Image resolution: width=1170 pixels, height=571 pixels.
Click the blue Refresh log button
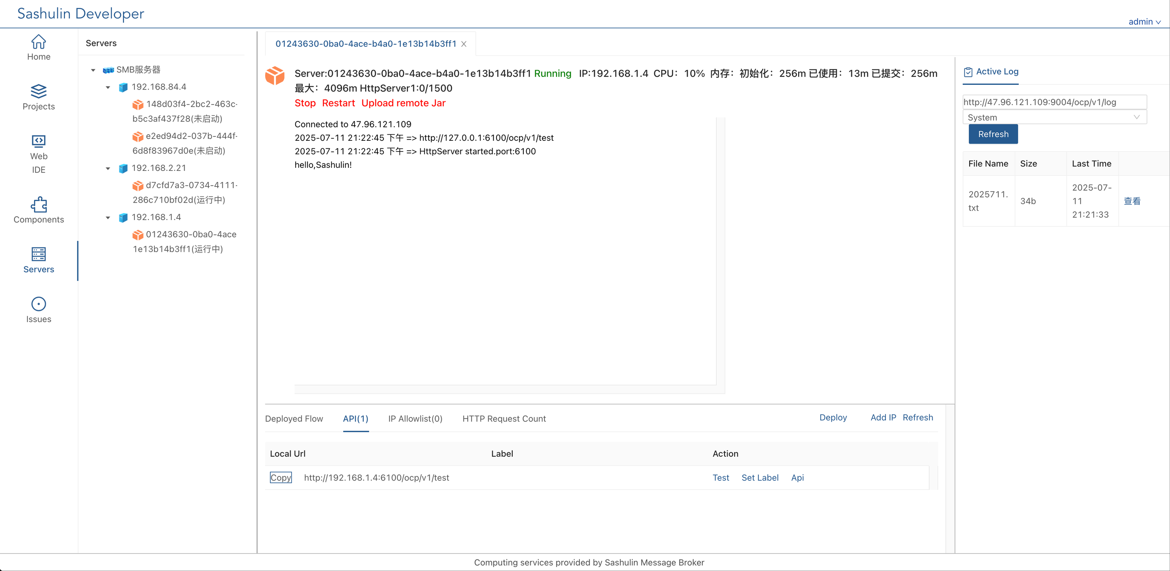click(993, 134)
